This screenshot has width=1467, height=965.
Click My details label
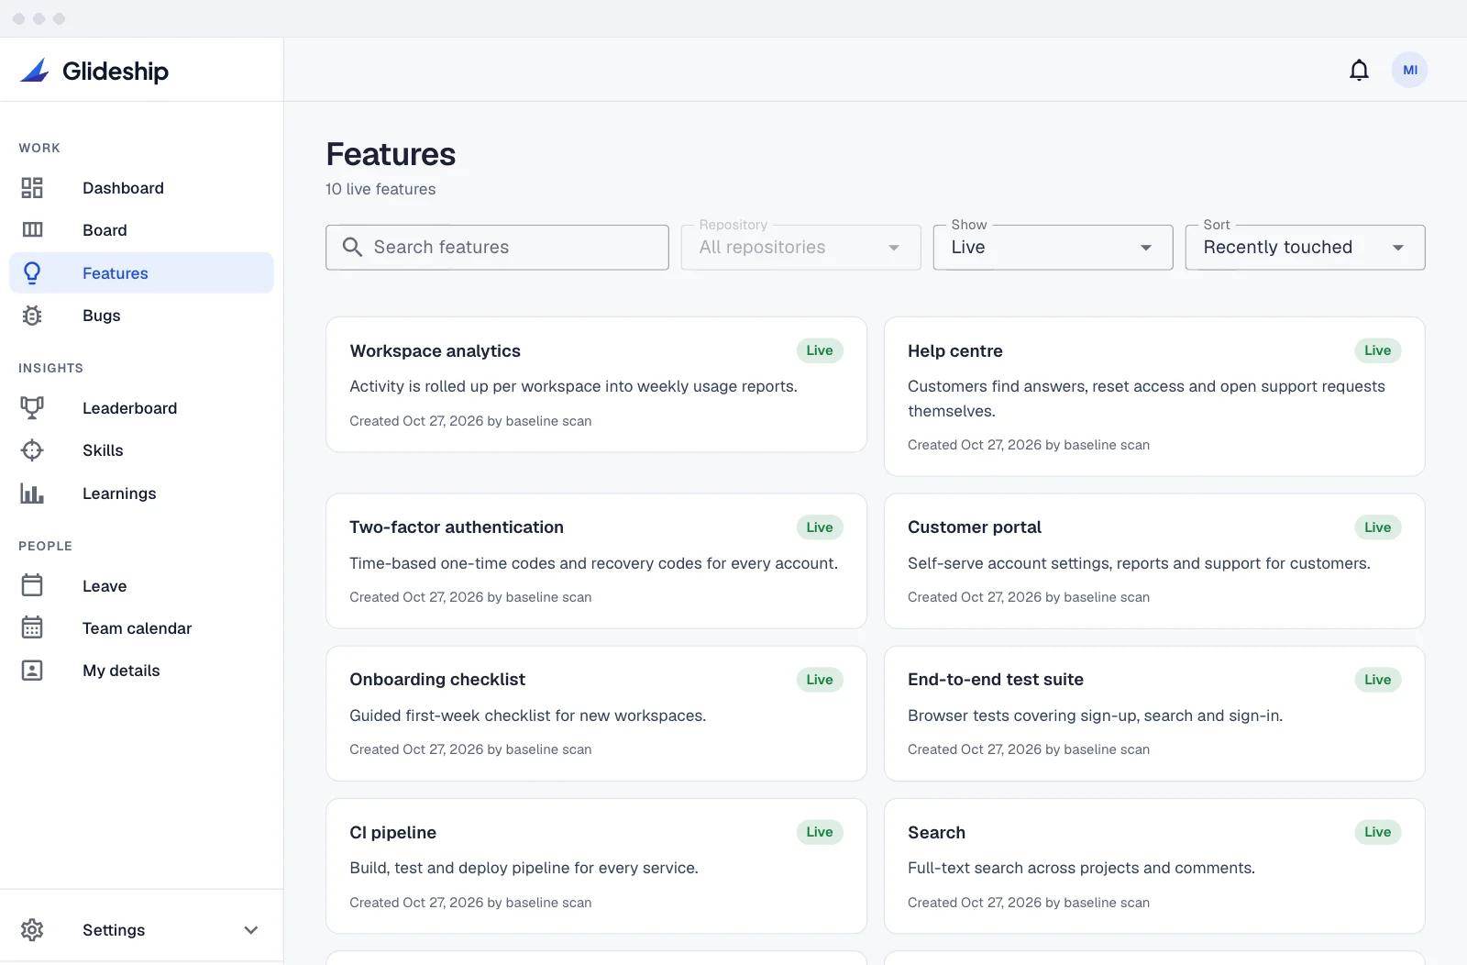121,671
